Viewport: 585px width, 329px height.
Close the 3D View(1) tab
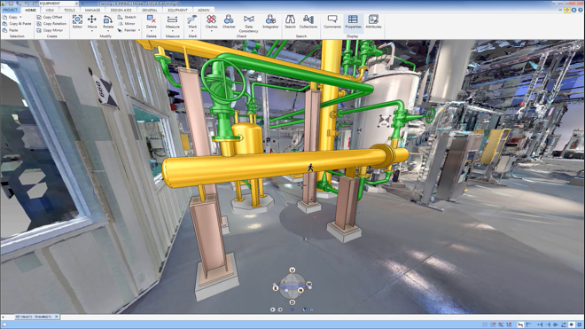57,317
